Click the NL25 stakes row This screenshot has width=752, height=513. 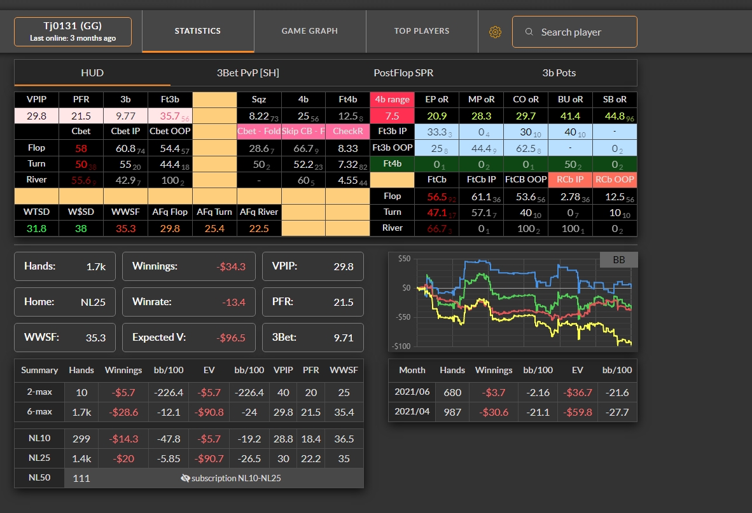click(189, 458)
